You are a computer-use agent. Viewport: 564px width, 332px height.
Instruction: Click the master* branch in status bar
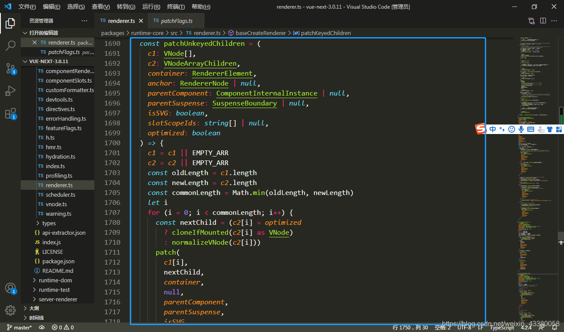(19, 328)
